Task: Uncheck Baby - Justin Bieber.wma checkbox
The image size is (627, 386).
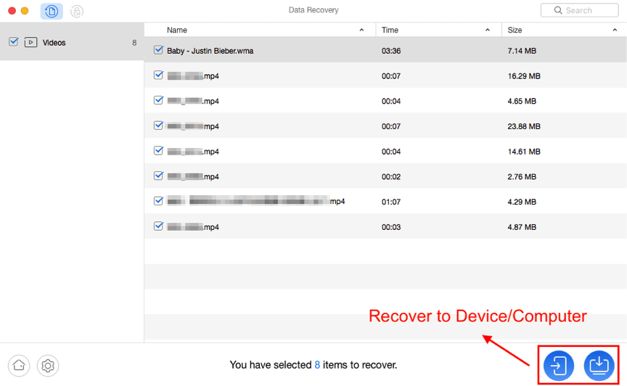Action: pyautogui.click(x=158, y=50)
